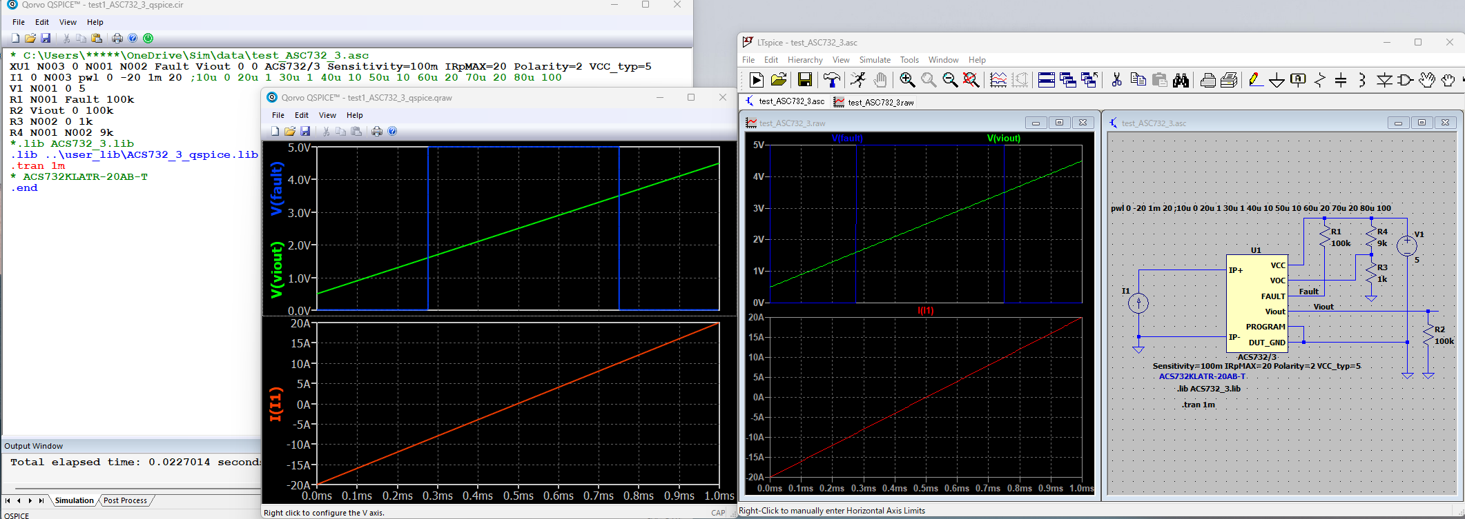Click the Zoom Out magnifier in LTspice
Viewport: 1465px width, 519px height.
[950, 80]
